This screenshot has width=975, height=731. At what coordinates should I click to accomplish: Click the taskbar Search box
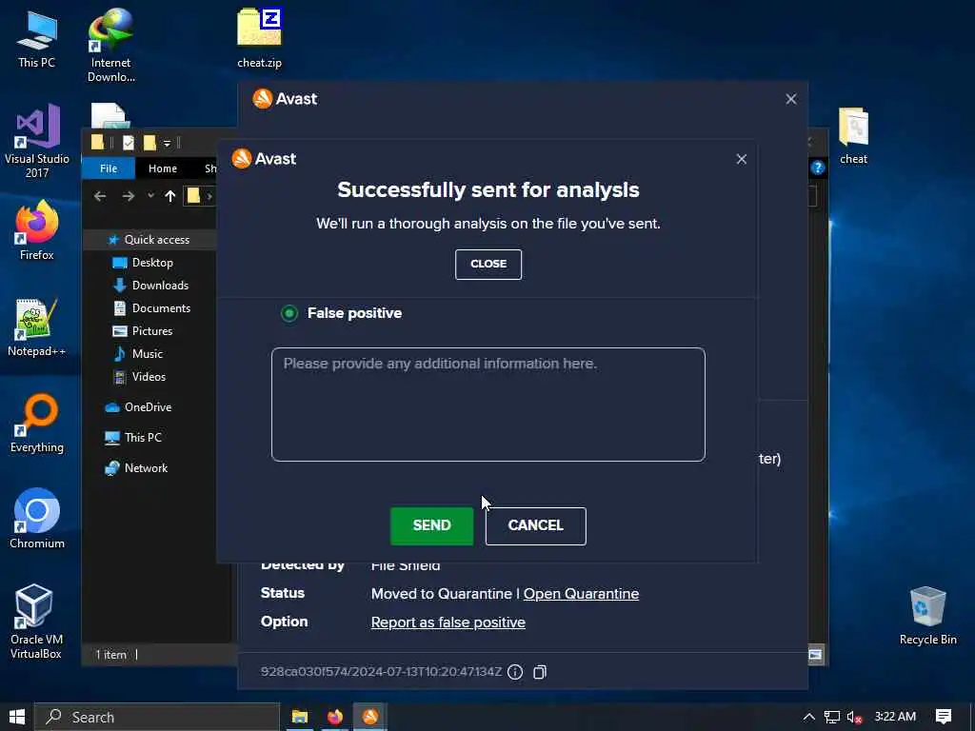pyautogui.click(x=157, y=718)
